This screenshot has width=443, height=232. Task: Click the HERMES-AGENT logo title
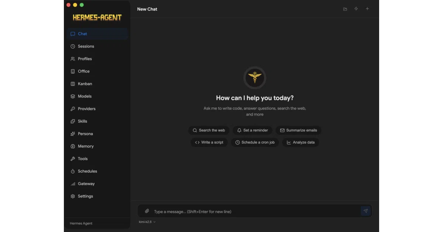coord(97,17)
